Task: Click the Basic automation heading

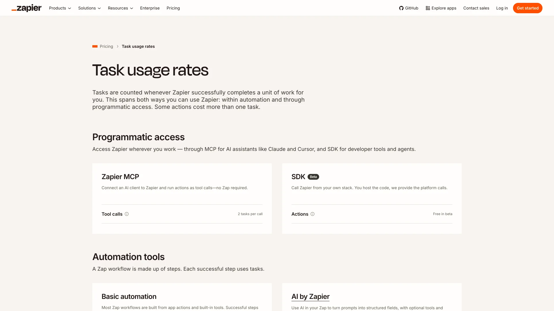Action: click(129, 296)
